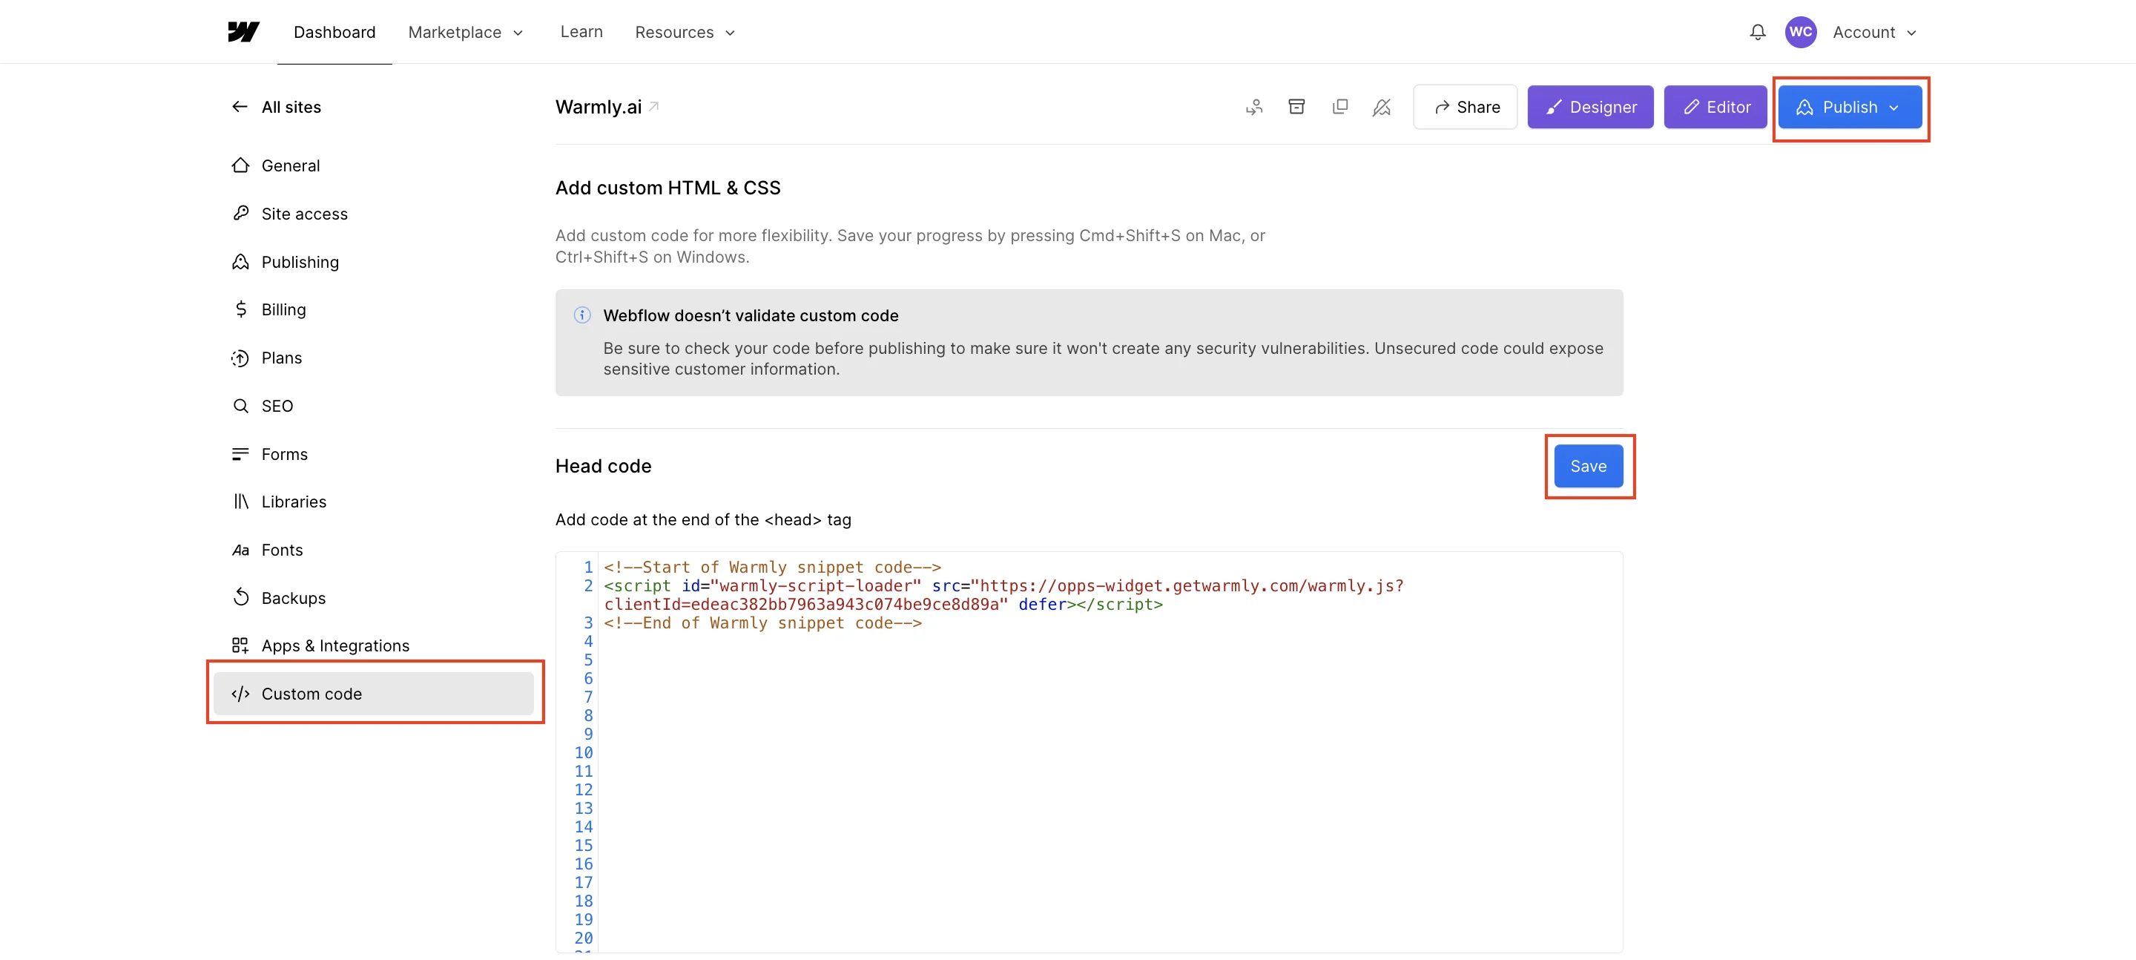The image size is (2136, 960).
Task: Click the Site access key icon
Action: tap(240, 213)
